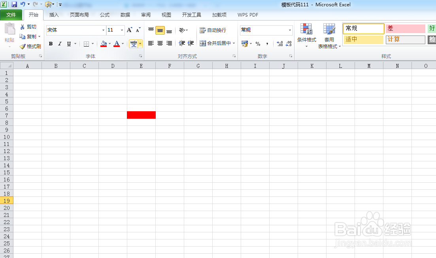This screenshot has height=258, width=436.
Task: Open number format 常规 dropdown
Action: click(290, 30)
